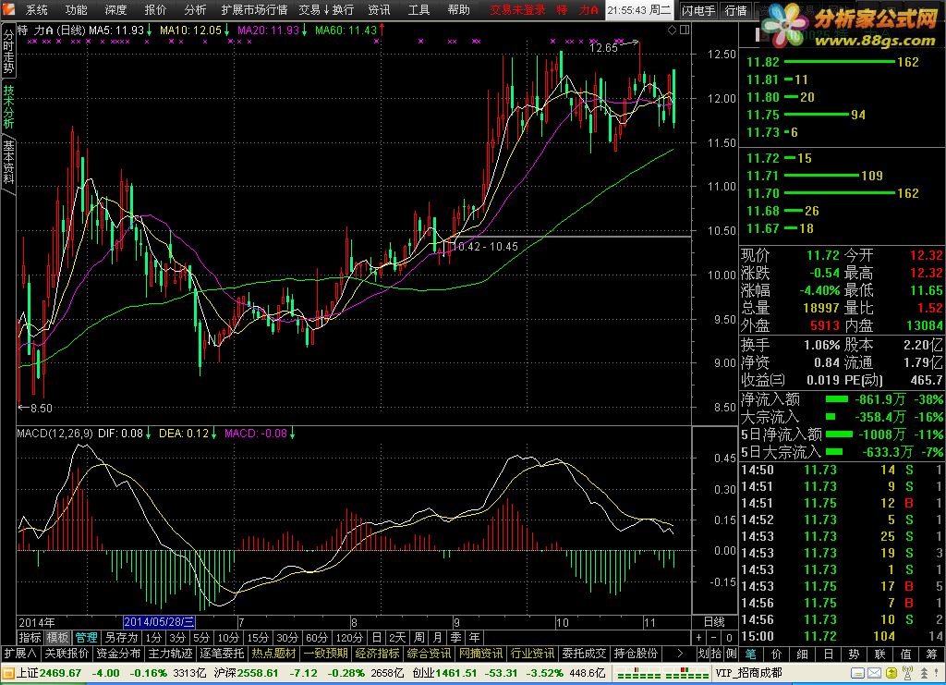Select the 基本资料 side tab
946x685 pixels.
[x=8, y=162]
